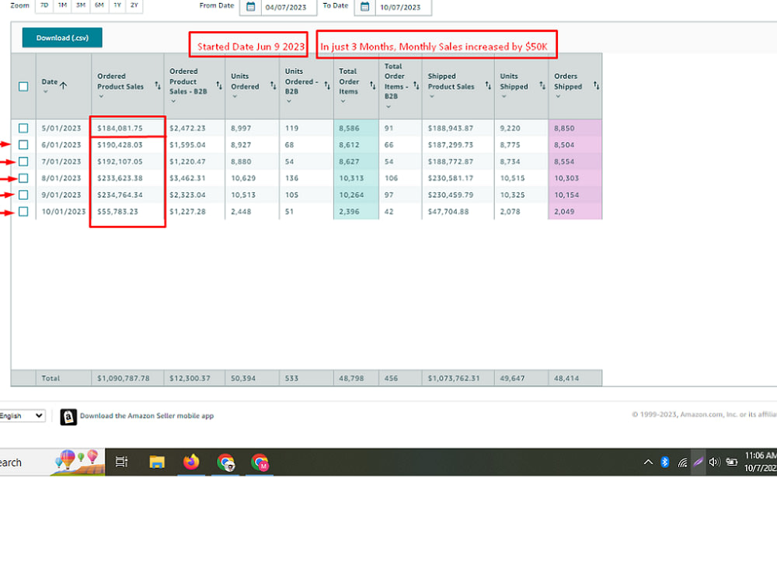Open the first Chrome taskbar icon

tap(225, 462)
